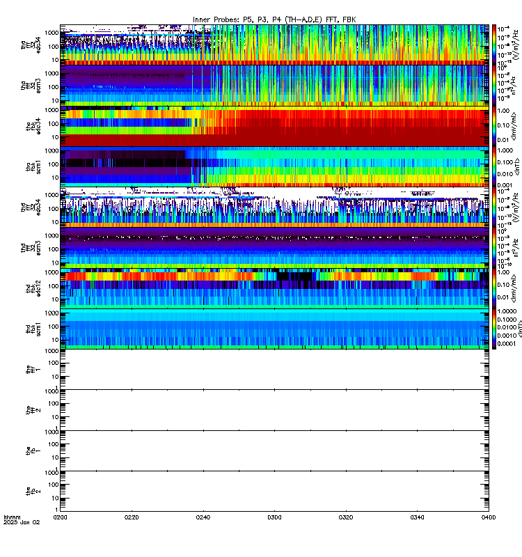Click the 'the fb 2' y-axis label

33,492
